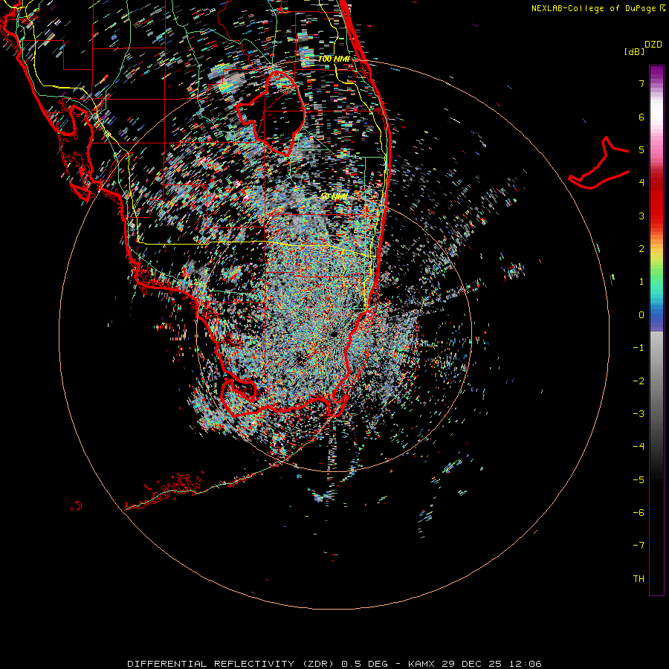Click the -1 value on the dB scale
The height and width of the screenshot is (669, 669).
(639, 348)
